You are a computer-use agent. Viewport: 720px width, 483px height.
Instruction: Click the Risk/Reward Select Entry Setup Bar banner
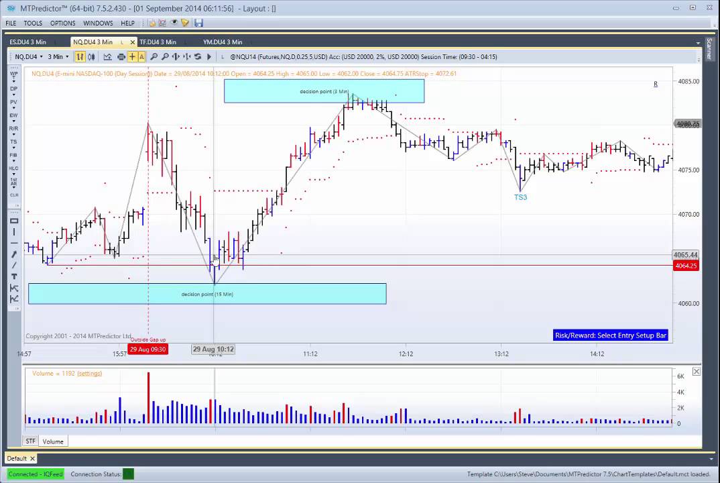coord(610,335)
